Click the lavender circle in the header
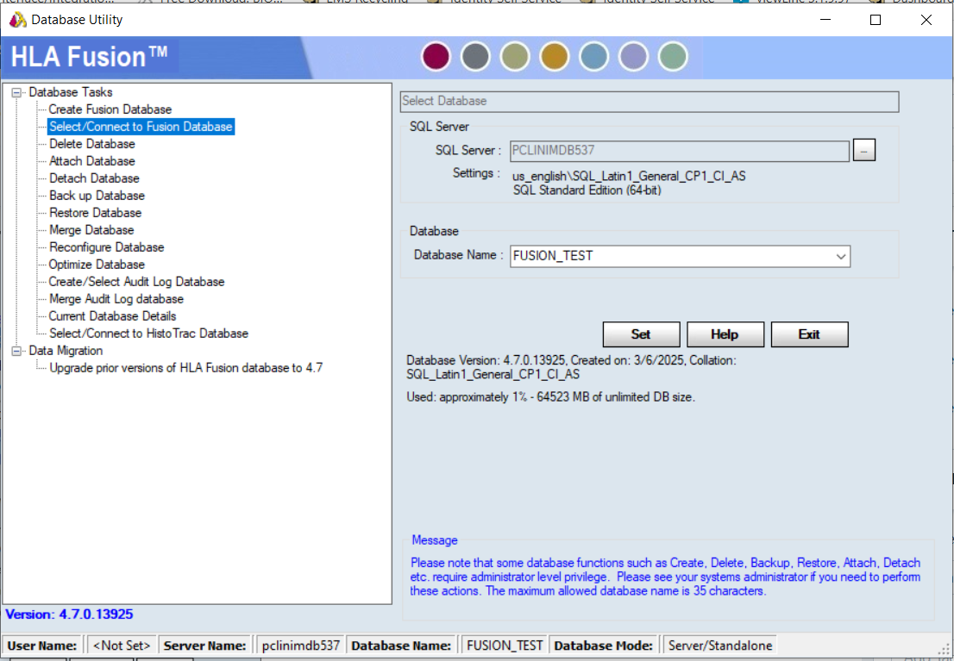The width and height of the screenshot is (954, 661). tap(633, 57)
